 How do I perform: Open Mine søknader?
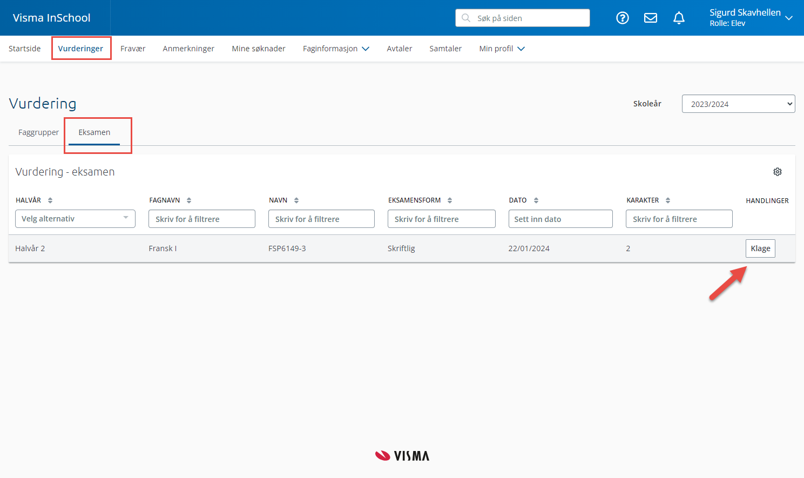[259, 49]
